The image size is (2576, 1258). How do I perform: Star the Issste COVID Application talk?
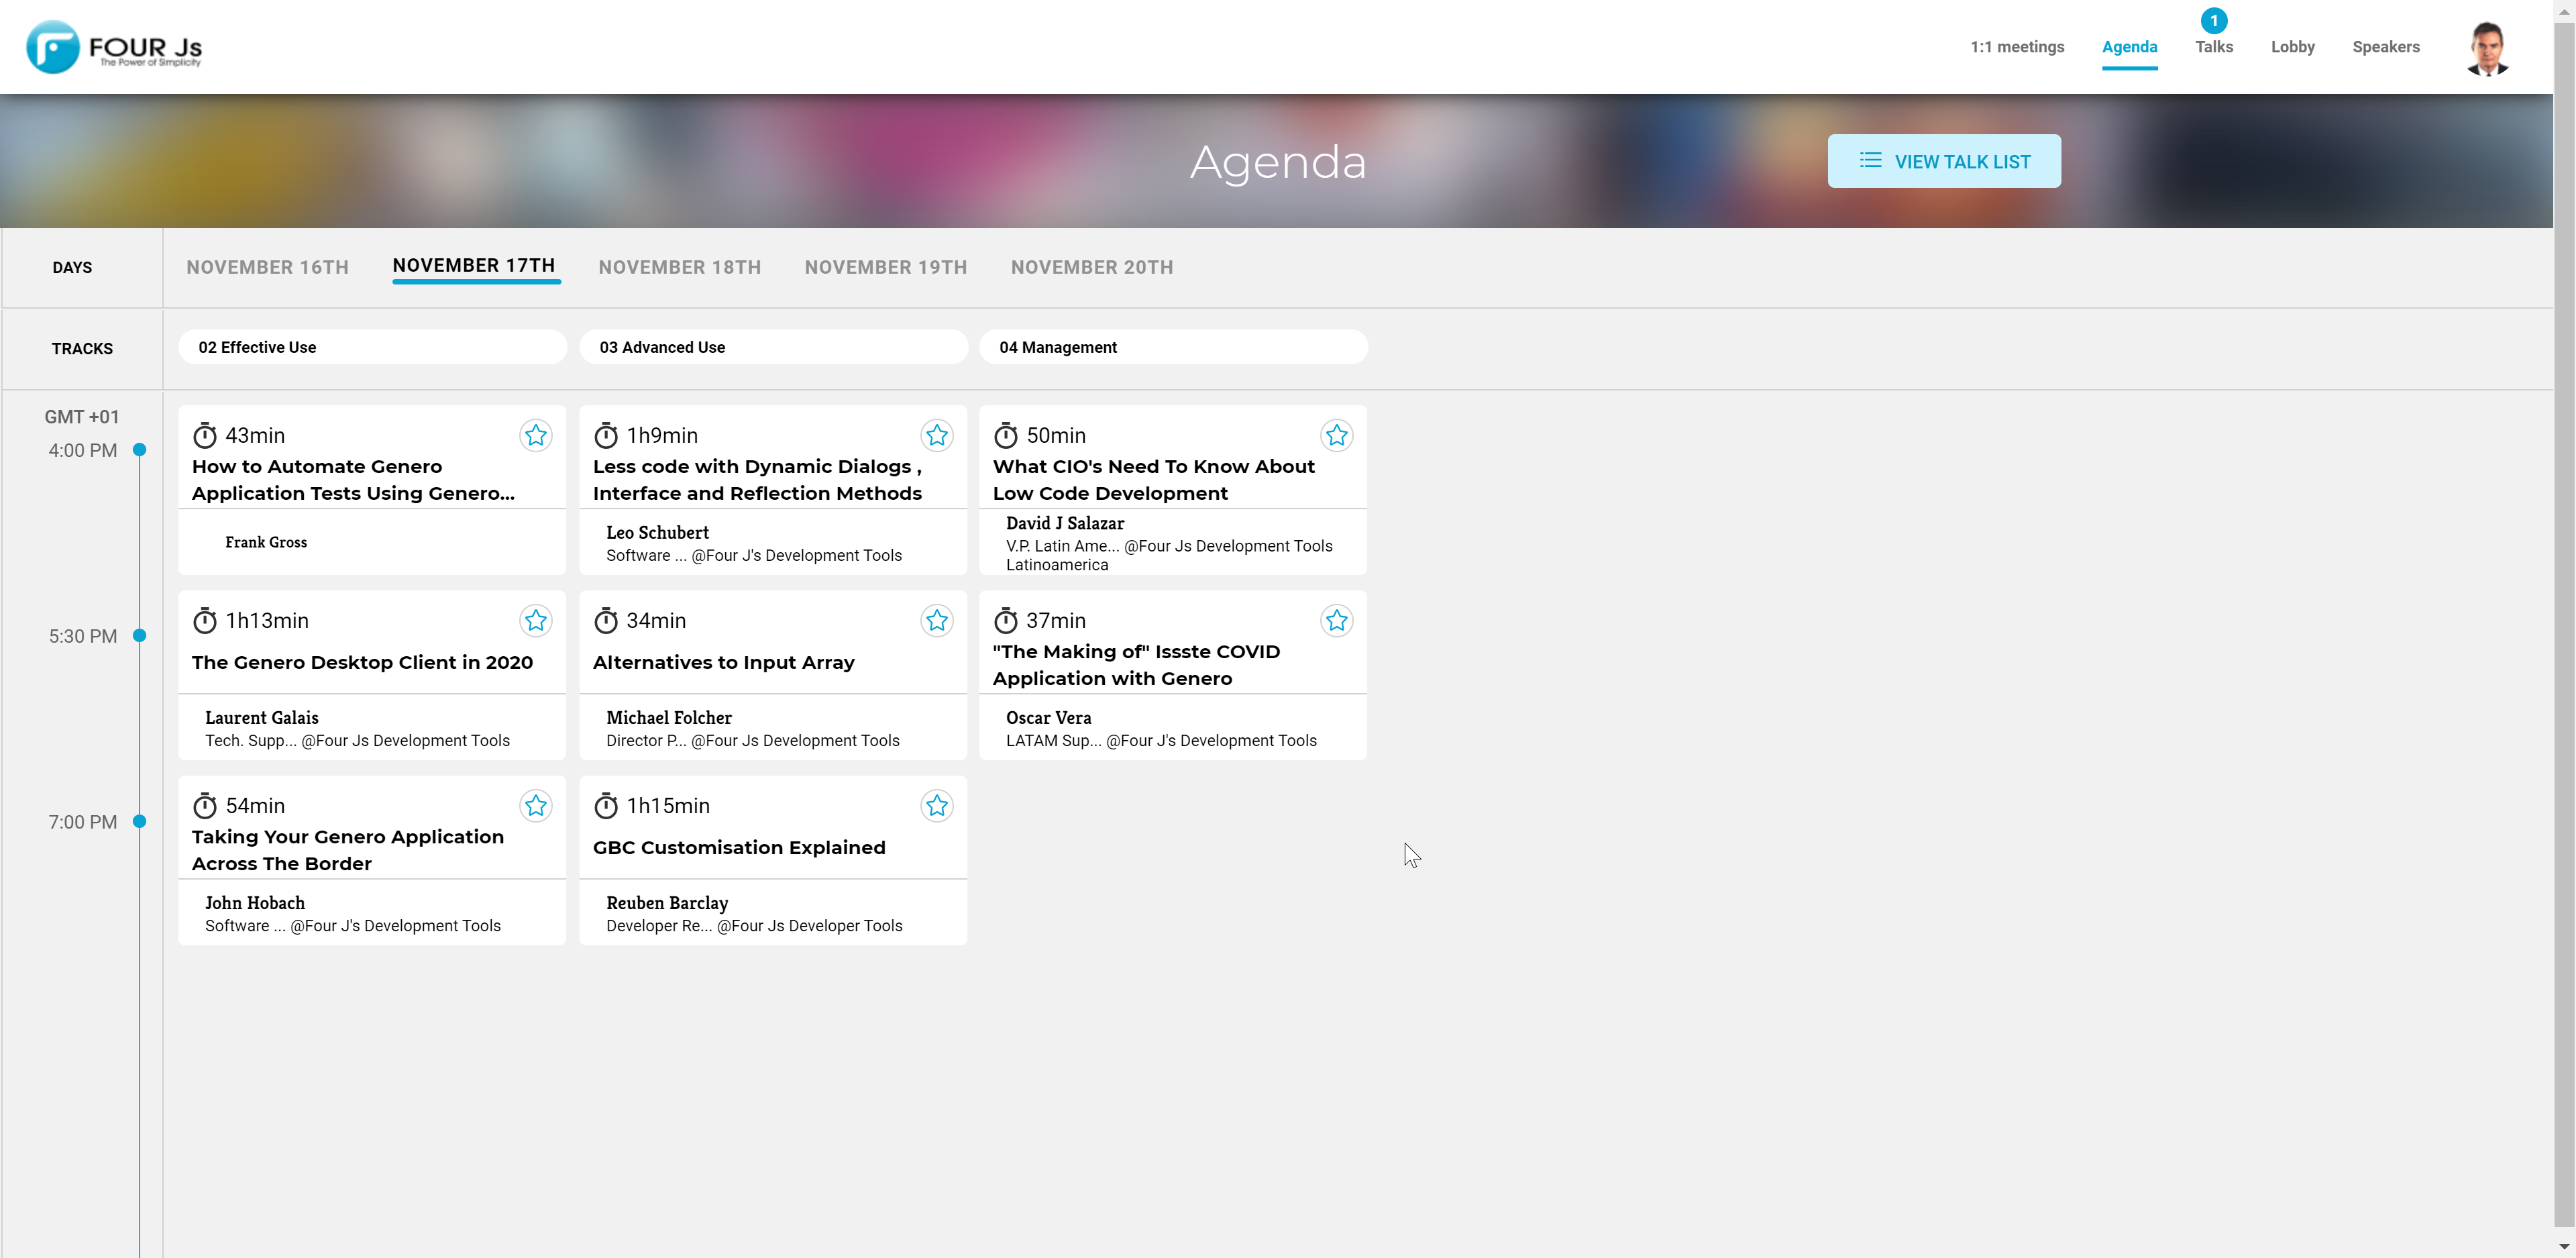pyautogui.click(x=1337, y=620)
